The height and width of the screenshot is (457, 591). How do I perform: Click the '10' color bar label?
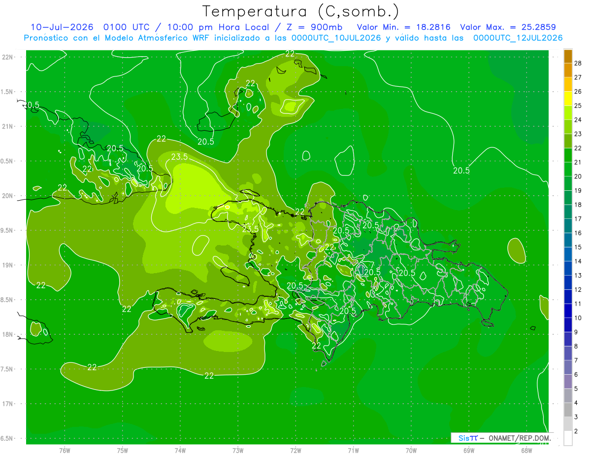point(578,318)
